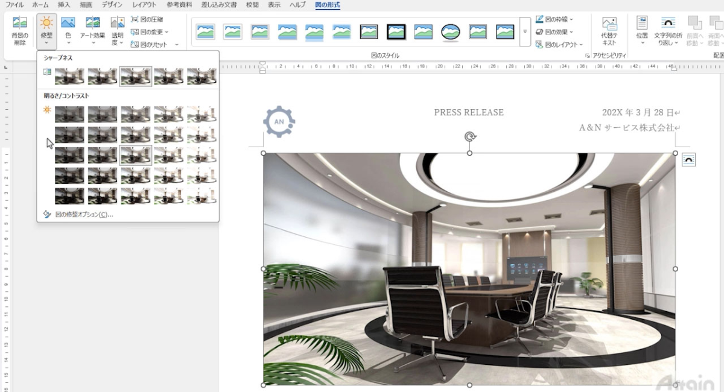Image resolution: width=724 pixels, height=392 pixels.
Task: Open the 図の効果 picture effects dropdown
Action: point(554,32)
